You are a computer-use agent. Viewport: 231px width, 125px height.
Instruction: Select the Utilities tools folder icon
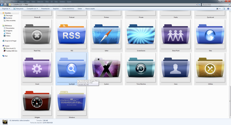(210, 68)
